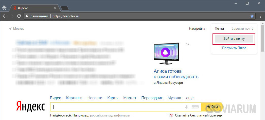Open Настройка settings link

pyautogui.click(x=197, y=29)
